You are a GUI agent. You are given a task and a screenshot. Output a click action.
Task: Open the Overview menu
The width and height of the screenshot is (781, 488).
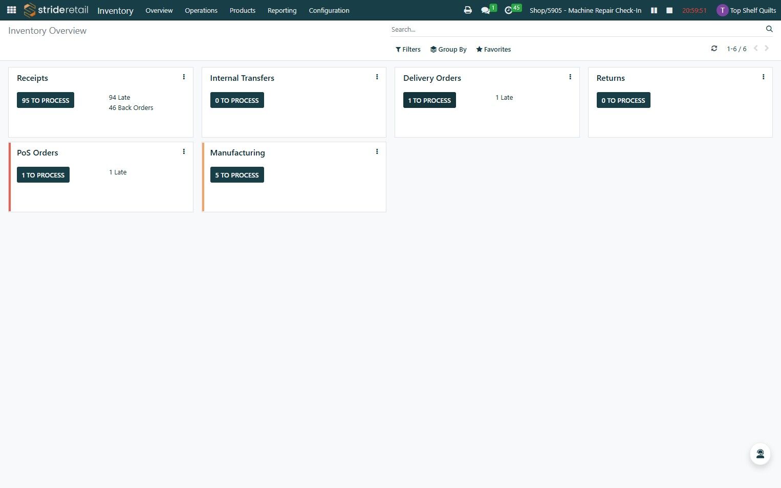click(x=159, y=10)
